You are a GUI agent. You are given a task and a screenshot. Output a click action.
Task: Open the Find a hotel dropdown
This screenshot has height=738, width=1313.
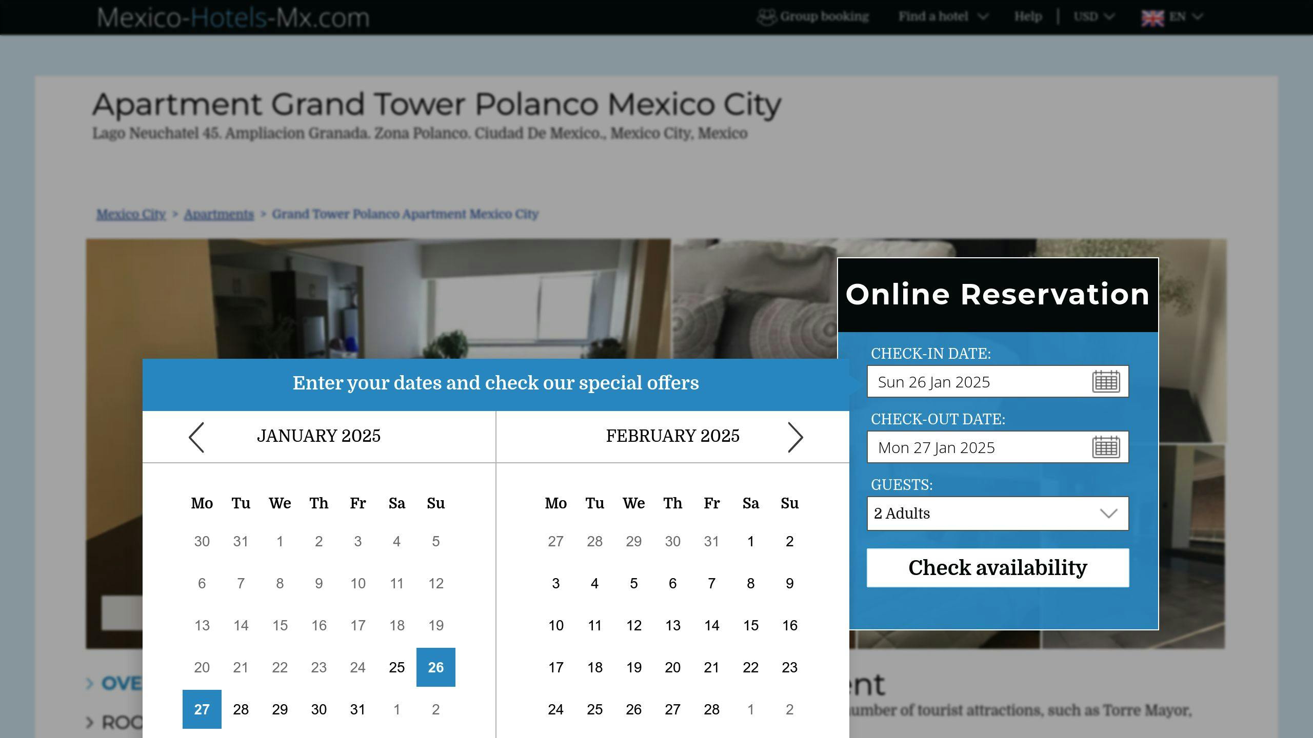944,16
